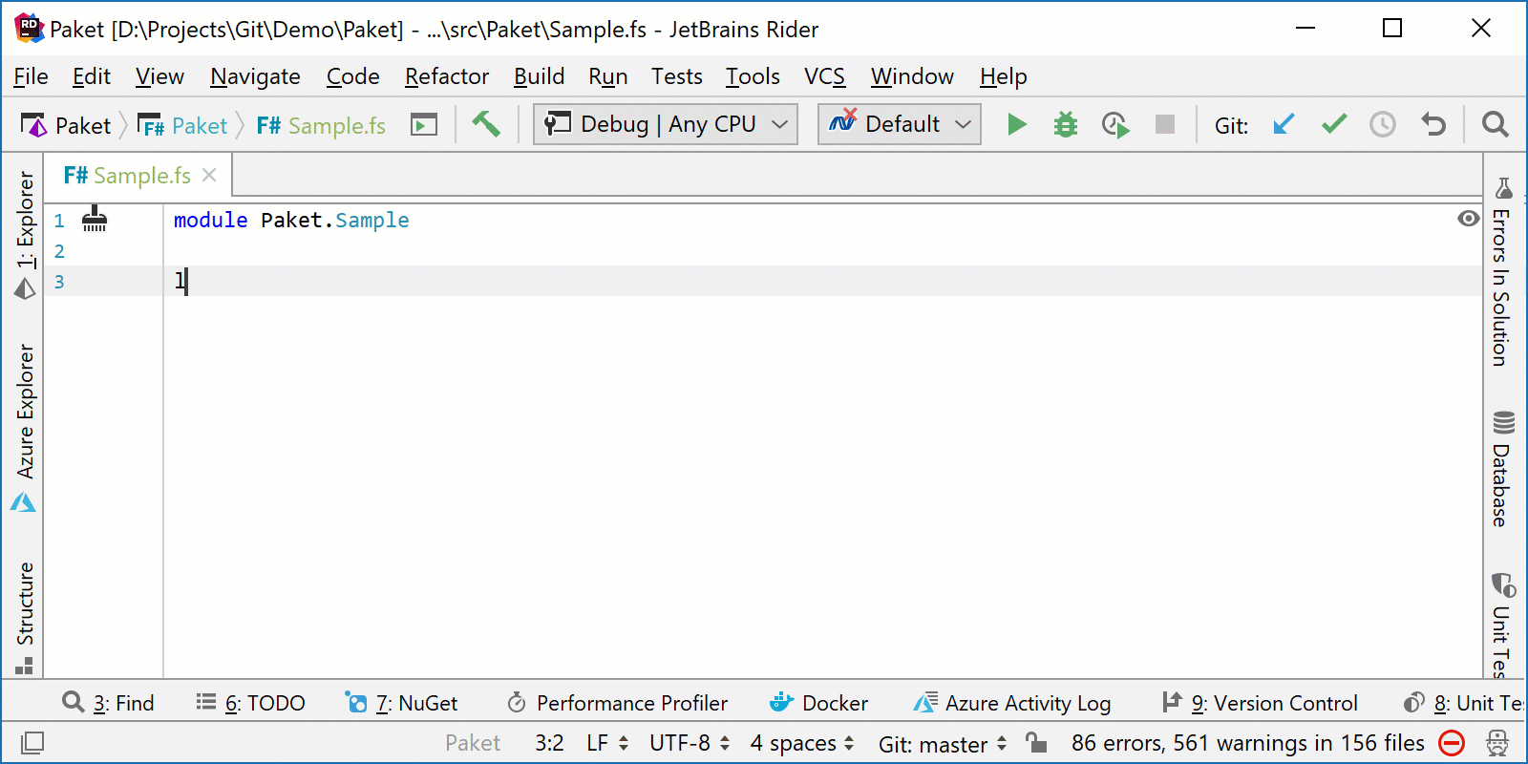Click the terminal window icon in breadcrumb bar
This screenshot has height=764, width=1528.
click(424, 125)
